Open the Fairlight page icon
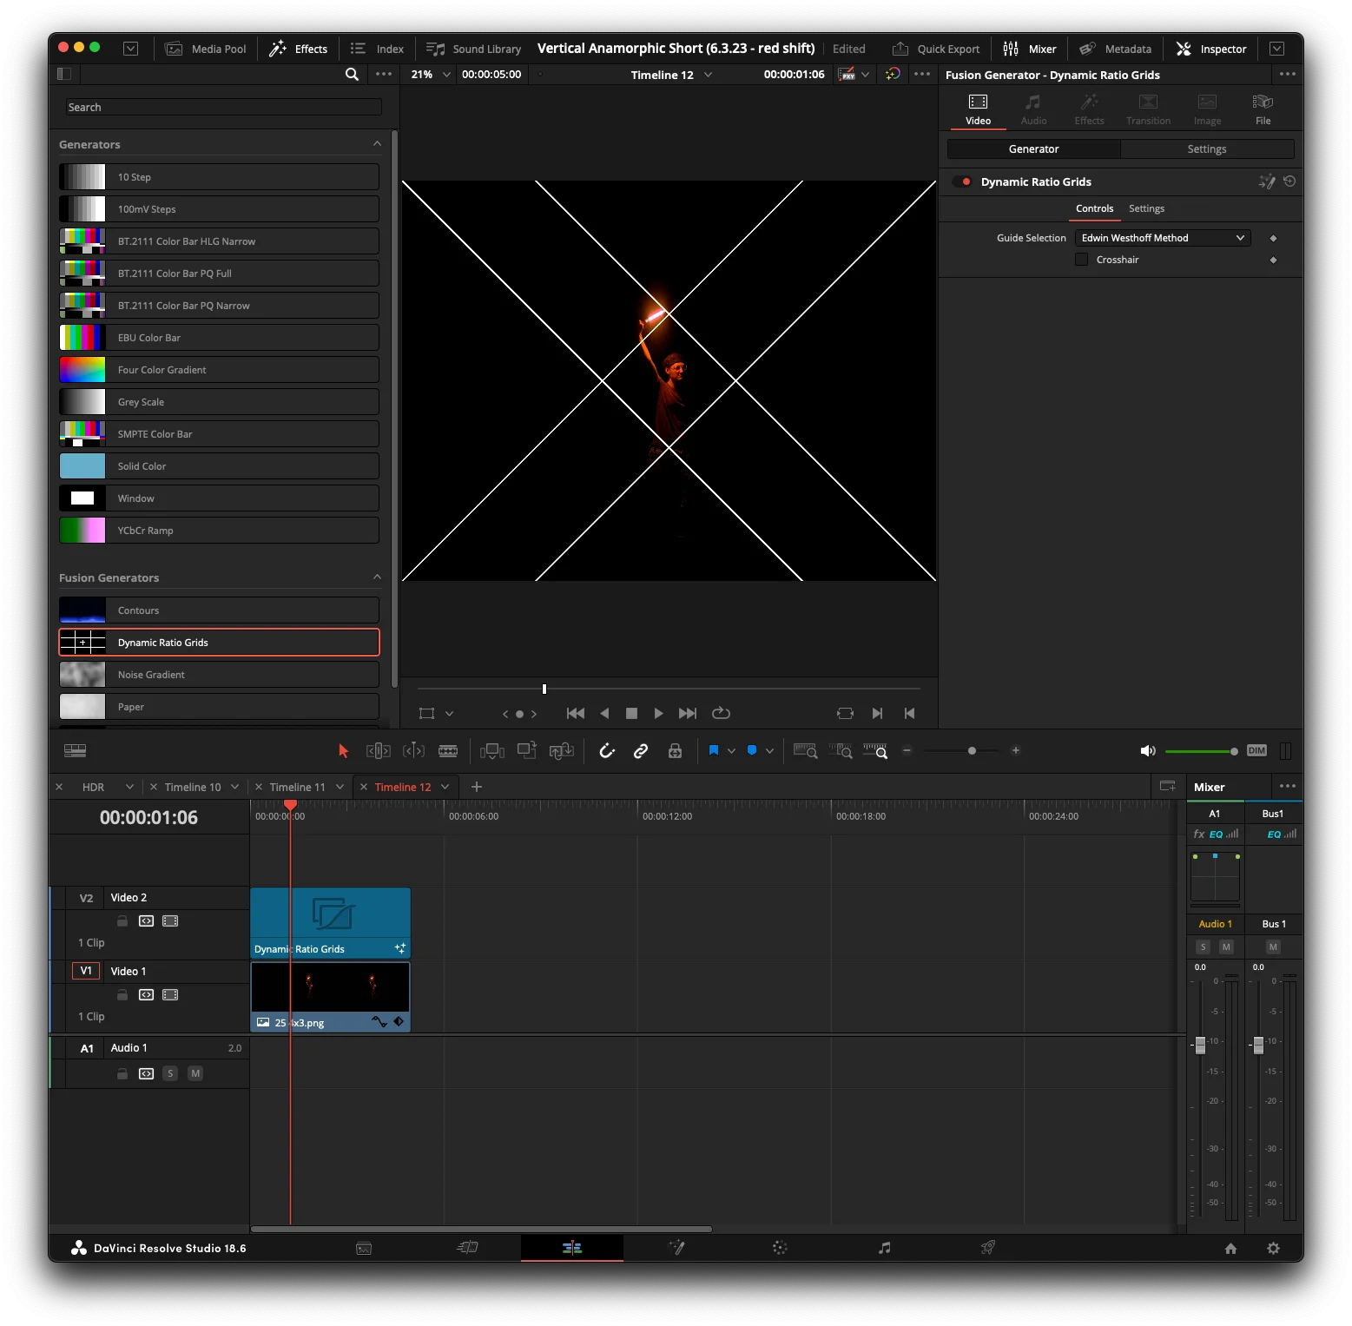The image size is (1352, 1326). pyautogui.click(x=884, y=1248)
